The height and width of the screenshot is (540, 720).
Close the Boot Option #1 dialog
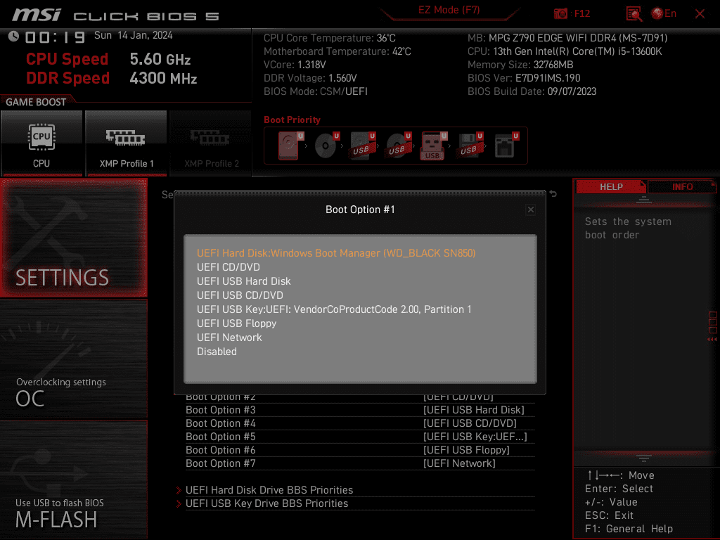531,210
